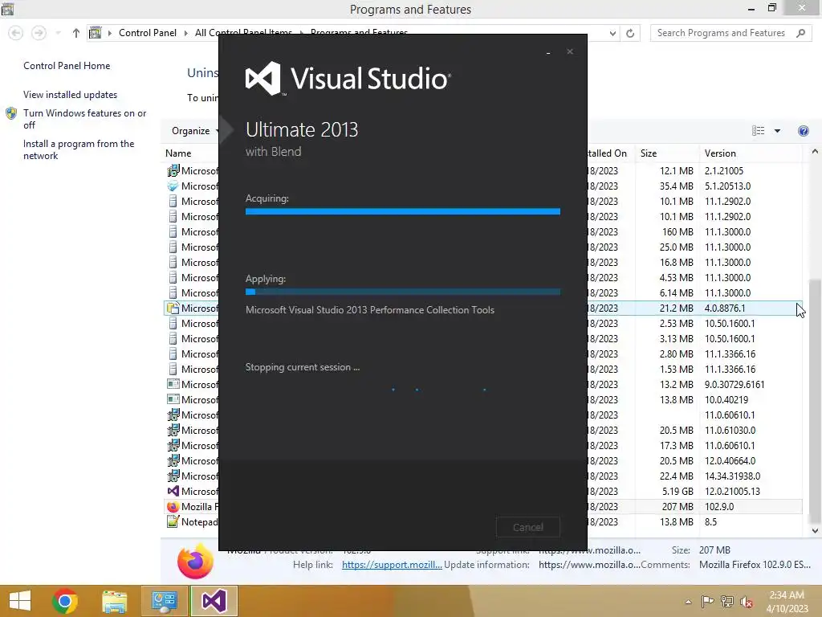Click the 4.0.8876.1 version cell
Screen dimensions: 822x617
click(725, 308)
